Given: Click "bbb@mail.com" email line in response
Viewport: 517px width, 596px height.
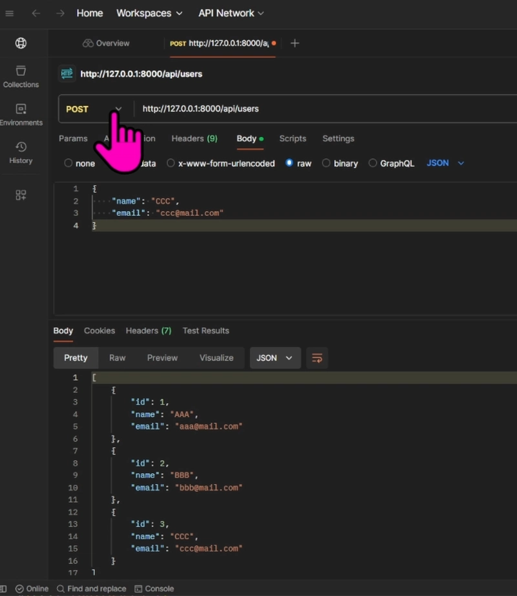Looking at the screenshot, I should point(187,487).
